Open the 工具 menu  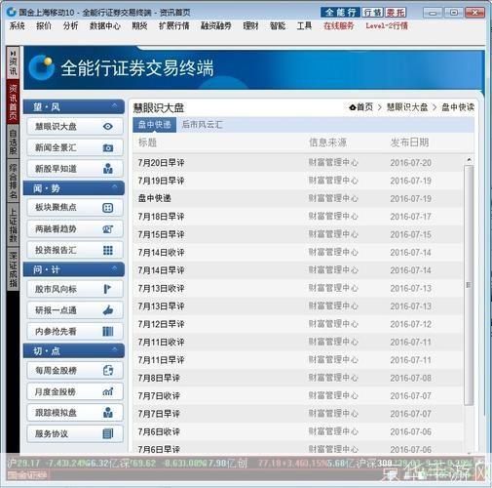click(x=304, y=25)
